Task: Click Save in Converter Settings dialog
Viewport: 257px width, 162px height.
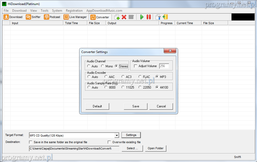Action: tap(136, 106)
